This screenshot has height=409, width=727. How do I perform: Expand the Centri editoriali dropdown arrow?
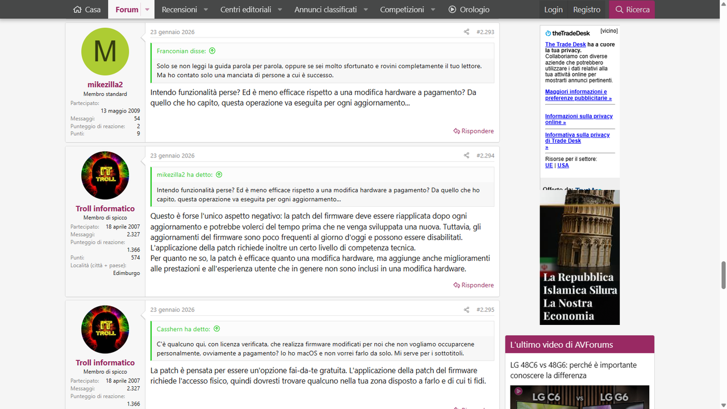tap(280, 10)
